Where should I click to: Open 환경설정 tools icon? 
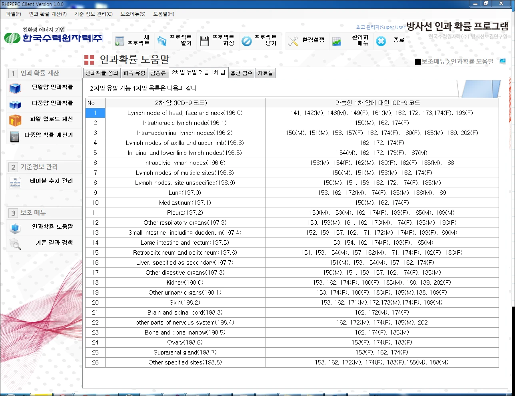pos(293,41)
